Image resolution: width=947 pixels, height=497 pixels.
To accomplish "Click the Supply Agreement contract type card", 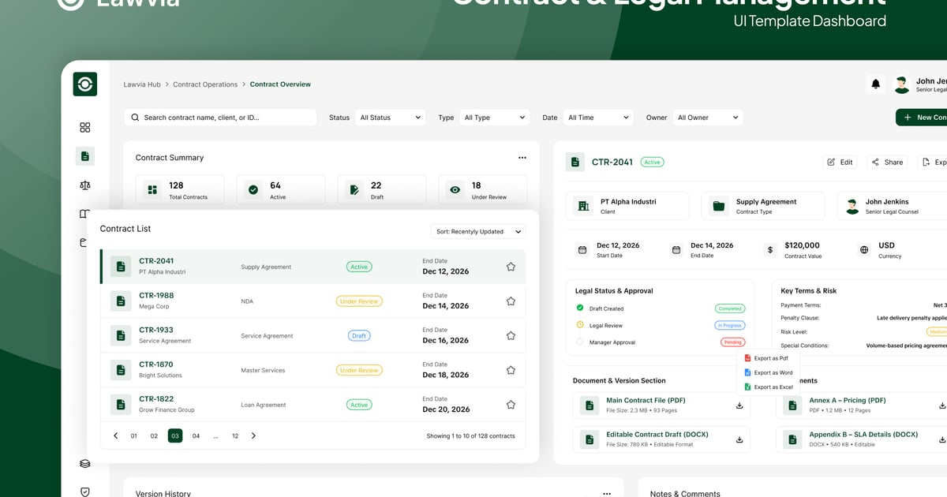I will 763,206.
